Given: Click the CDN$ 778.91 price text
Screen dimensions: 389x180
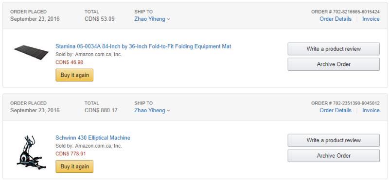Looking at the screenshot, I should pyautogui.click(x=71, y=153).
